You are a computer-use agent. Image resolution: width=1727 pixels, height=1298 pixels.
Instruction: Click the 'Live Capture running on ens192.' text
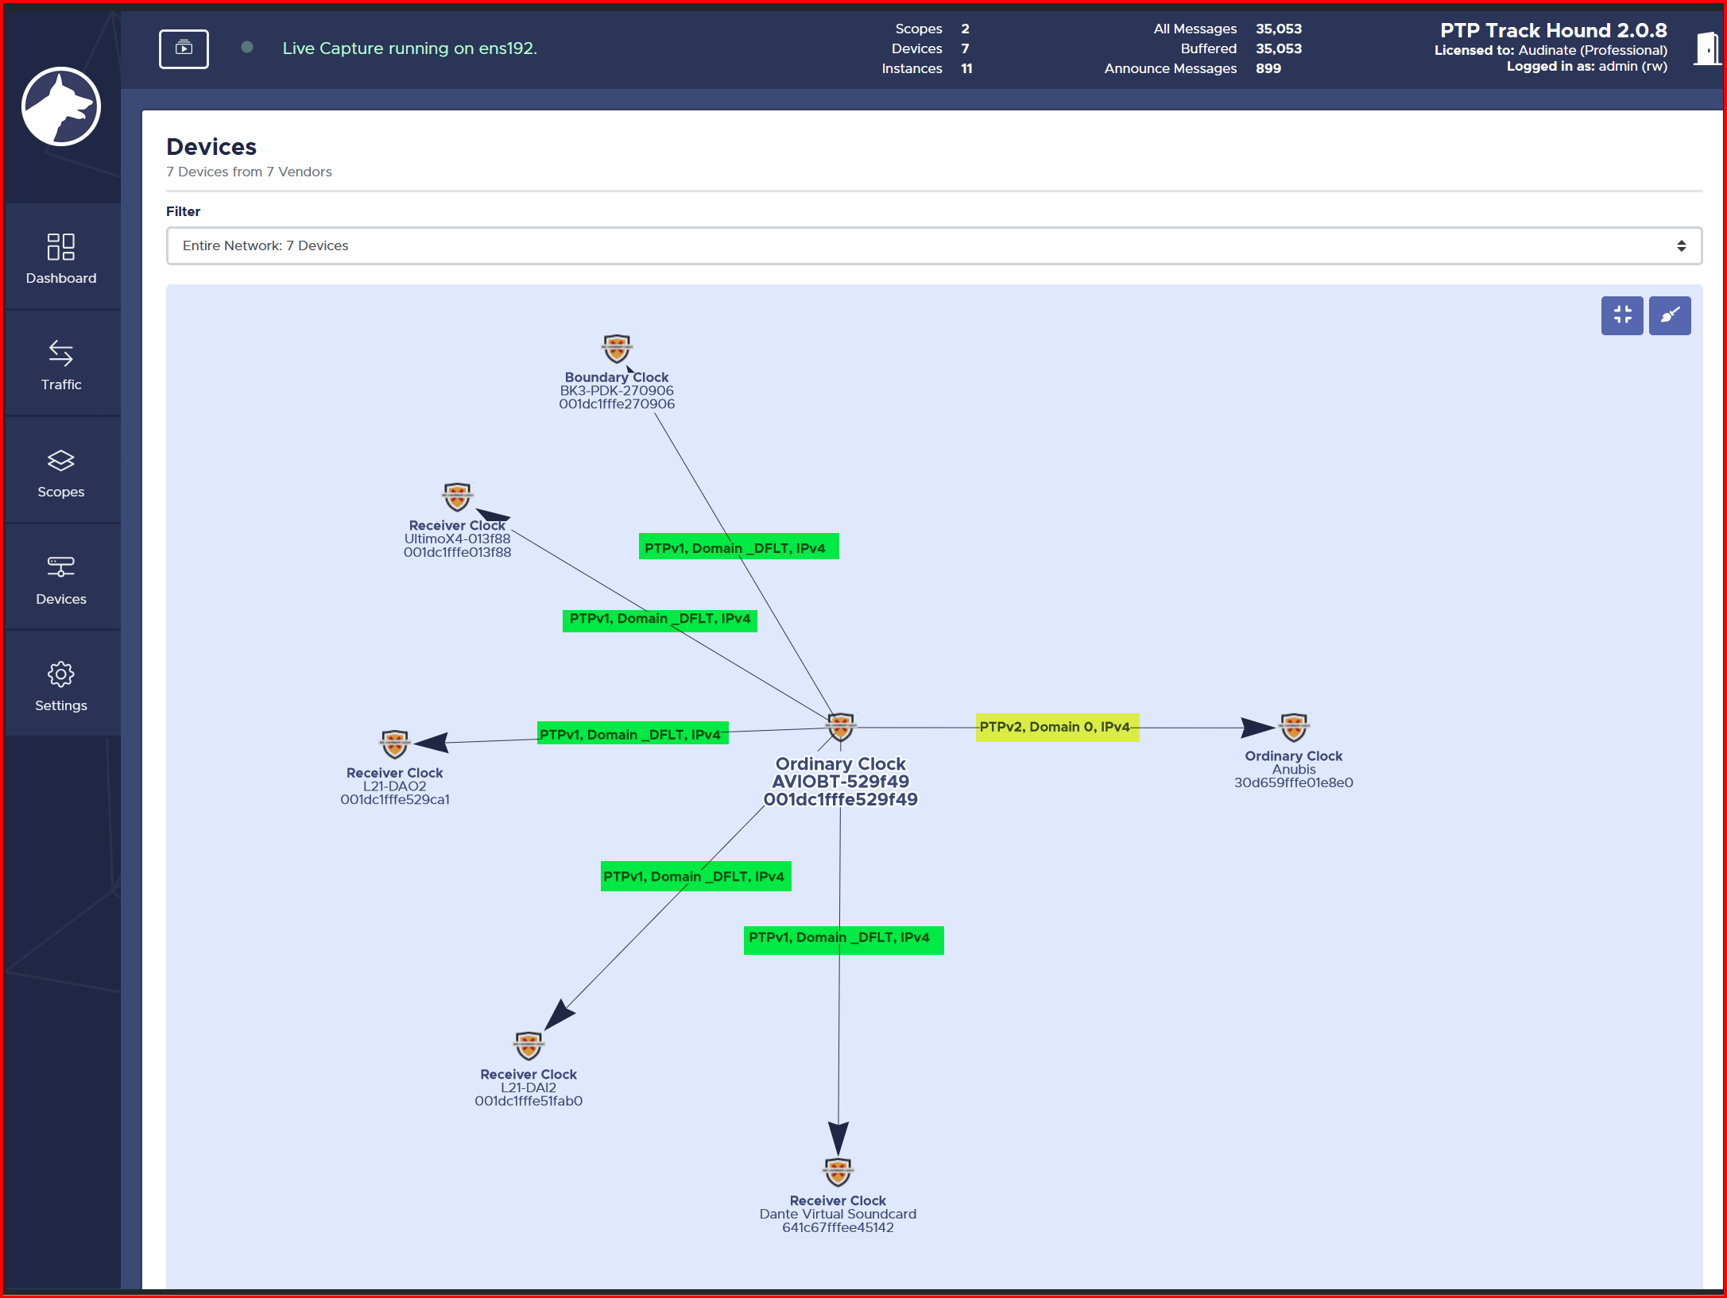(x=410, y=48)
